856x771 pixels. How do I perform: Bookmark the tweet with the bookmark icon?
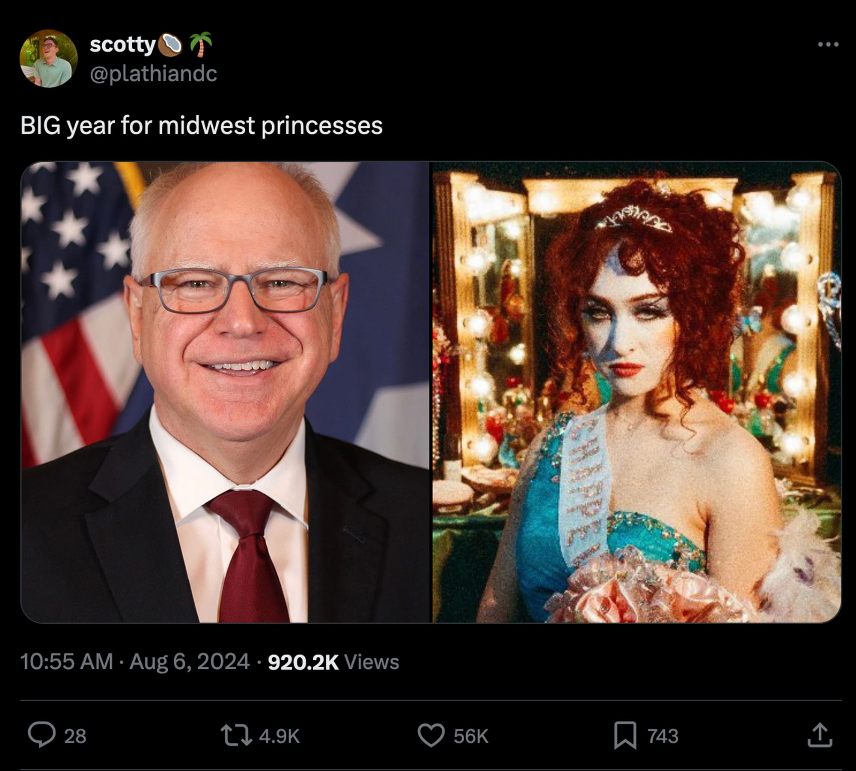[625, 735]
